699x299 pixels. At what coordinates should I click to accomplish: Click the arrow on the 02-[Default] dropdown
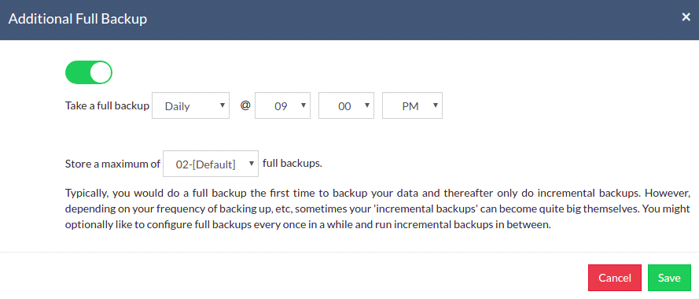click(x=252, y=164)
